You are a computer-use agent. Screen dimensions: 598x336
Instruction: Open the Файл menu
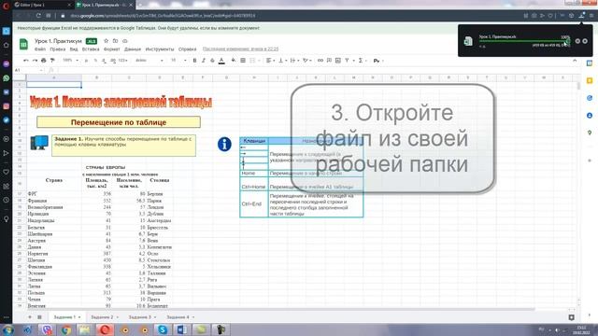(x=40, y=49)
